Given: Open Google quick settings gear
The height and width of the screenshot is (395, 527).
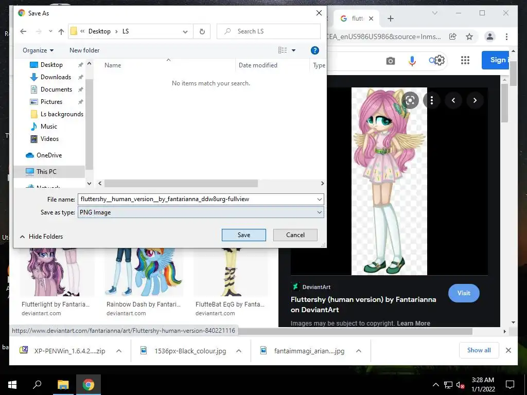Looking at the screenshot, I should tap(440, 60).
